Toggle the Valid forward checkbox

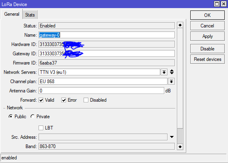coord(41,100)
